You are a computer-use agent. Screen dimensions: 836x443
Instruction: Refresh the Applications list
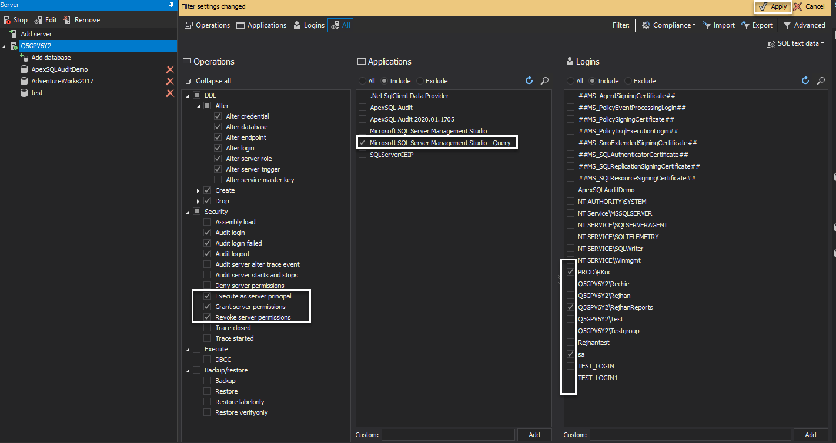click(x=529, y=80)
